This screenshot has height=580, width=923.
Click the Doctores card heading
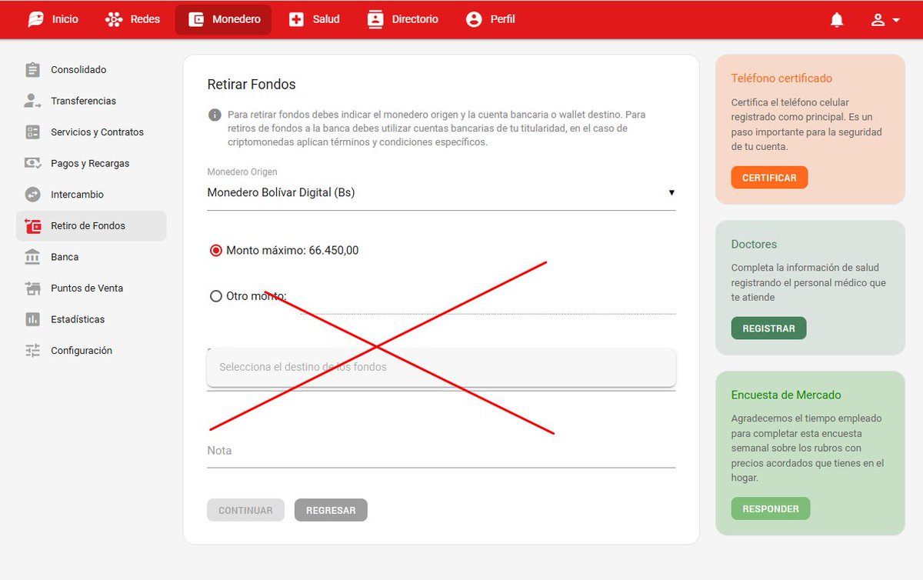point(754,245)
